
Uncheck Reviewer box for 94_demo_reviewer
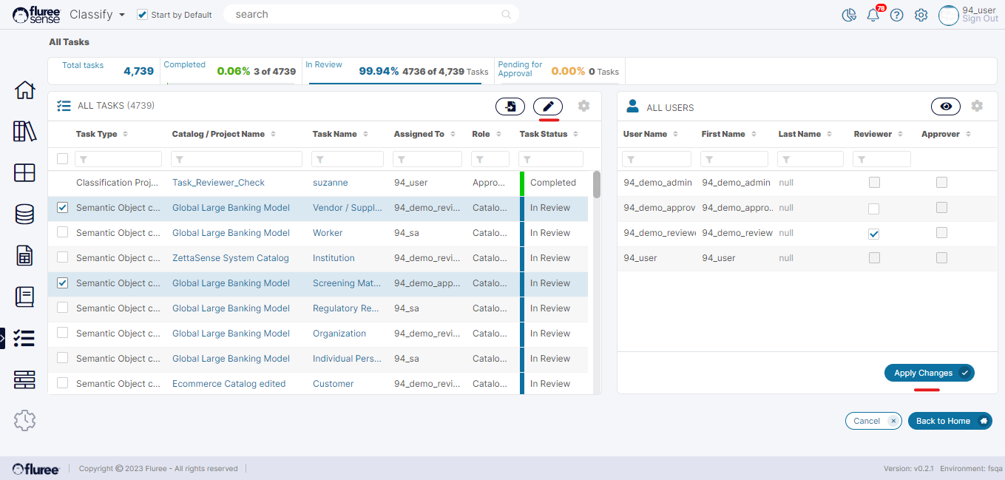pyautogui.click(x=874, y=234)
